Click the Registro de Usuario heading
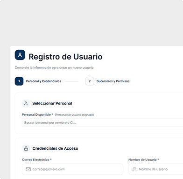The height and width of the screenshot is (179, 183). click(x=65, y=57)
